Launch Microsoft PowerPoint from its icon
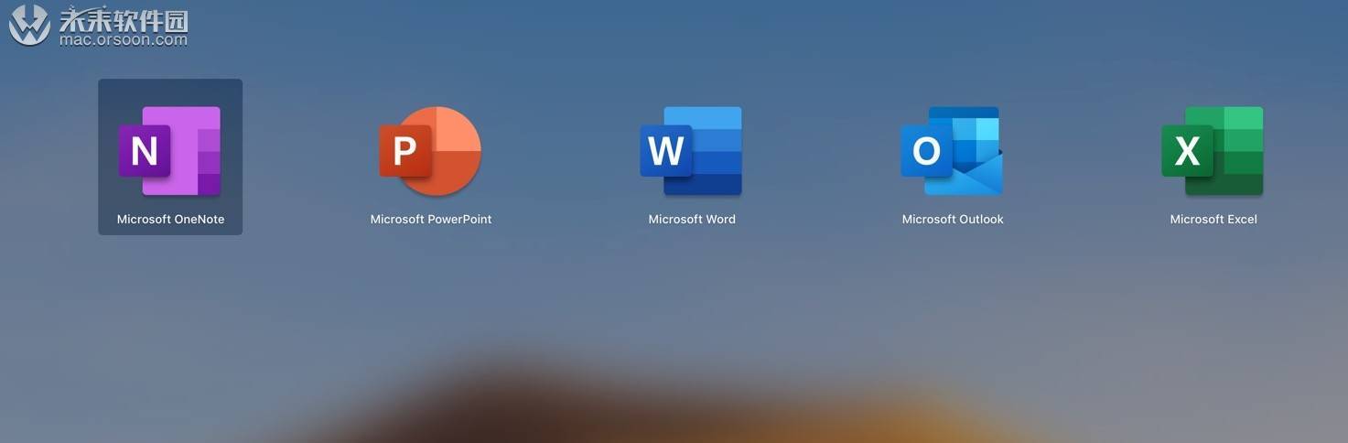1348x443 pixels. click(x=430, y=151)
